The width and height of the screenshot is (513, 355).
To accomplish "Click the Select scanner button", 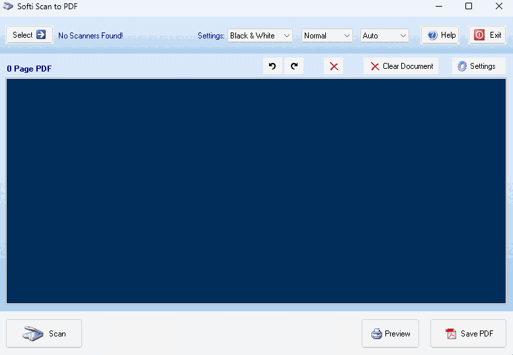I will click(30, 34).
